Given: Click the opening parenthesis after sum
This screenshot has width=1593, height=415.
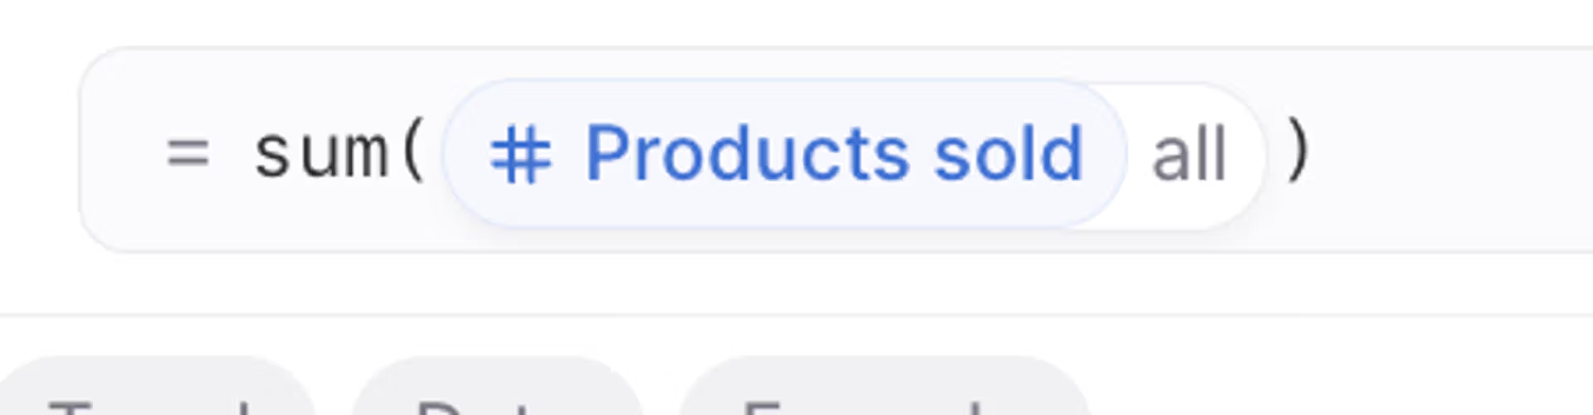Looking at the screenshot, I should (413, 151).
